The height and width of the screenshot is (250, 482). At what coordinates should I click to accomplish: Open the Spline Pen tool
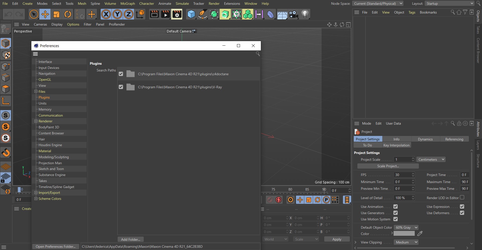click(203, 14)
